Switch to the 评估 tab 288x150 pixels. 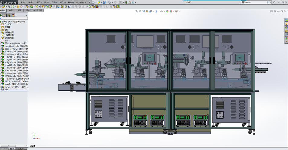28,11
